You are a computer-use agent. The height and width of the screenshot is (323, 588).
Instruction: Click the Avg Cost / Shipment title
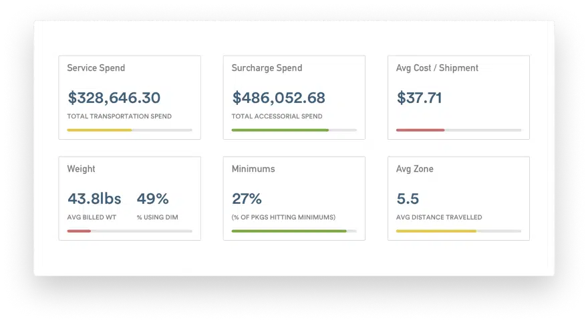[437, 68]
